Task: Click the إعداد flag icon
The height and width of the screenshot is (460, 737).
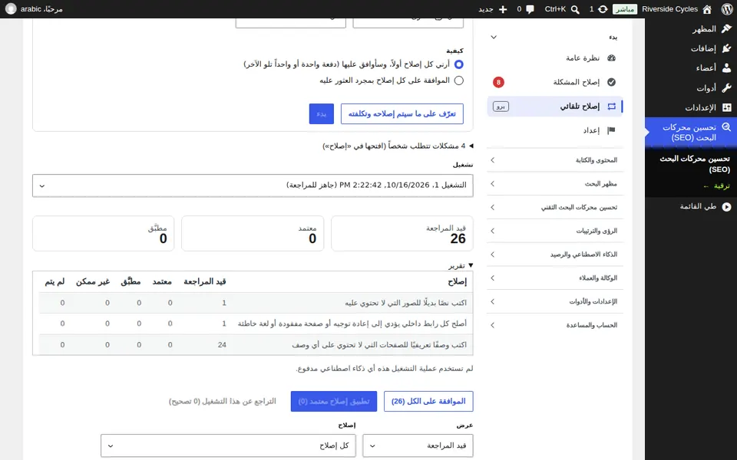Action: pyautogui.click(x=612, y=130)
